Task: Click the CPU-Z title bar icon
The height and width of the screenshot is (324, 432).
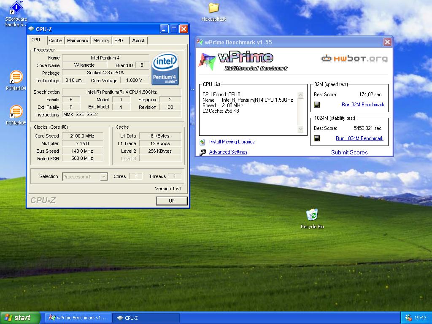Action: click(31, 29)
